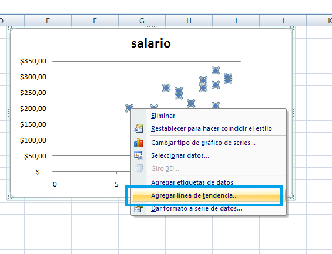Image resolution: width=332 pixels, height=254 pixels.
Task: Click the Agregar etiquetas de datos entry
Action: (x=192, y=182)
